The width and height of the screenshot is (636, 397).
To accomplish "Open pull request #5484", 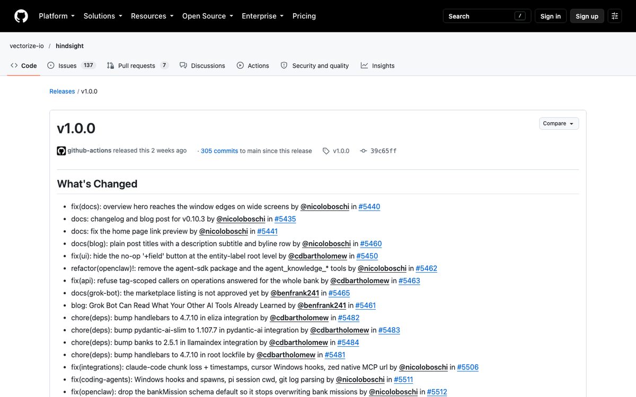I will pos(348,342).
